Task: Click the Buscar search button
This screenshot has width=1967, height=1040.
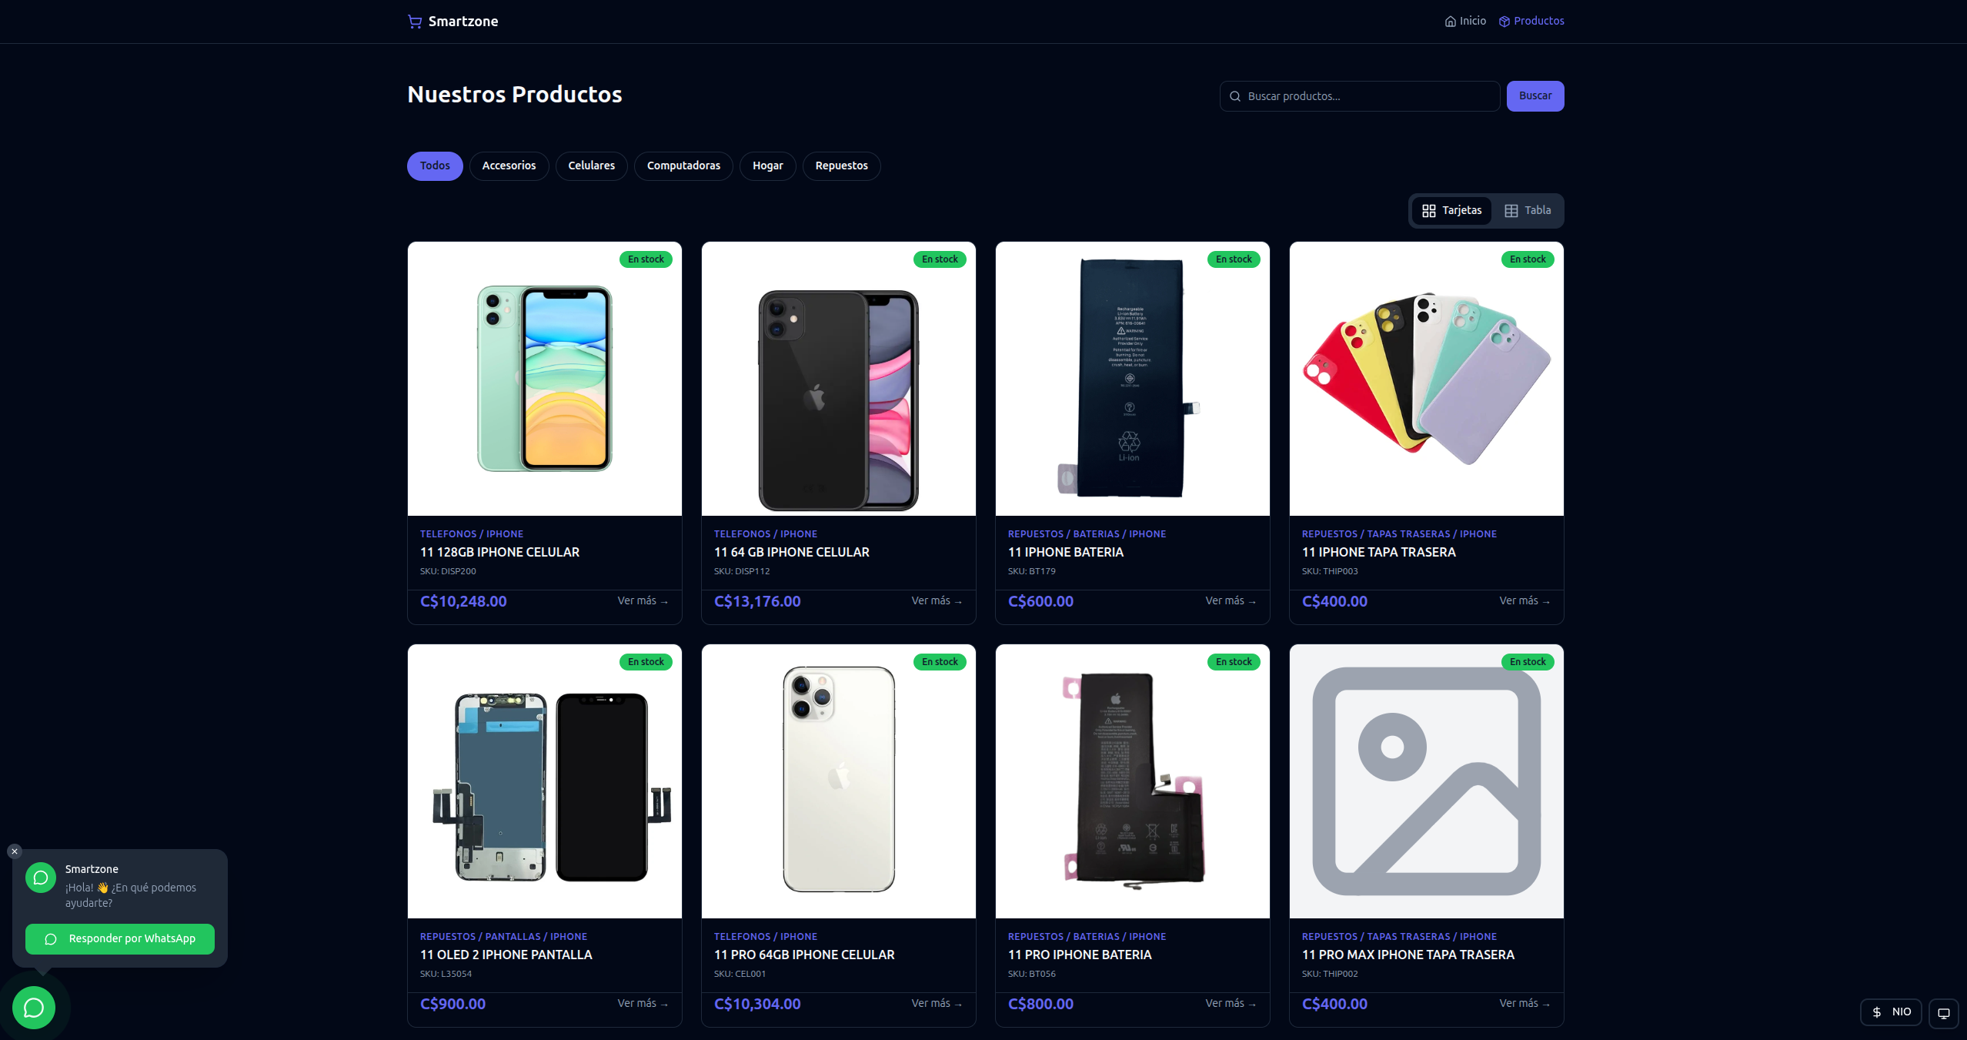Action: pos(1535,96)
